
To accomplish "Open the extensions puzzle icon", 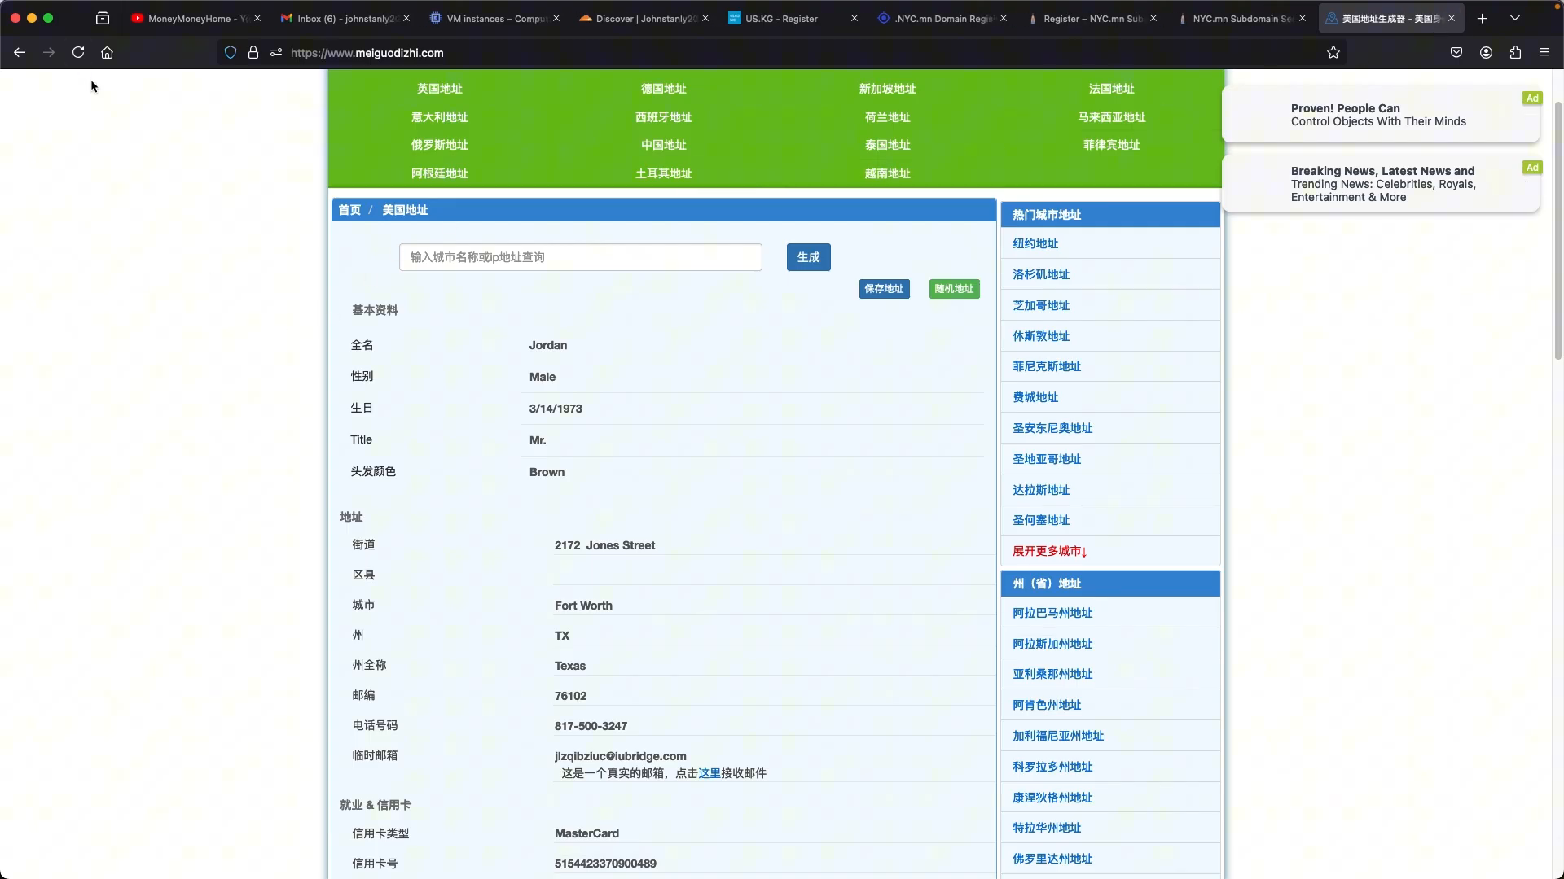I will (1515, 53).
